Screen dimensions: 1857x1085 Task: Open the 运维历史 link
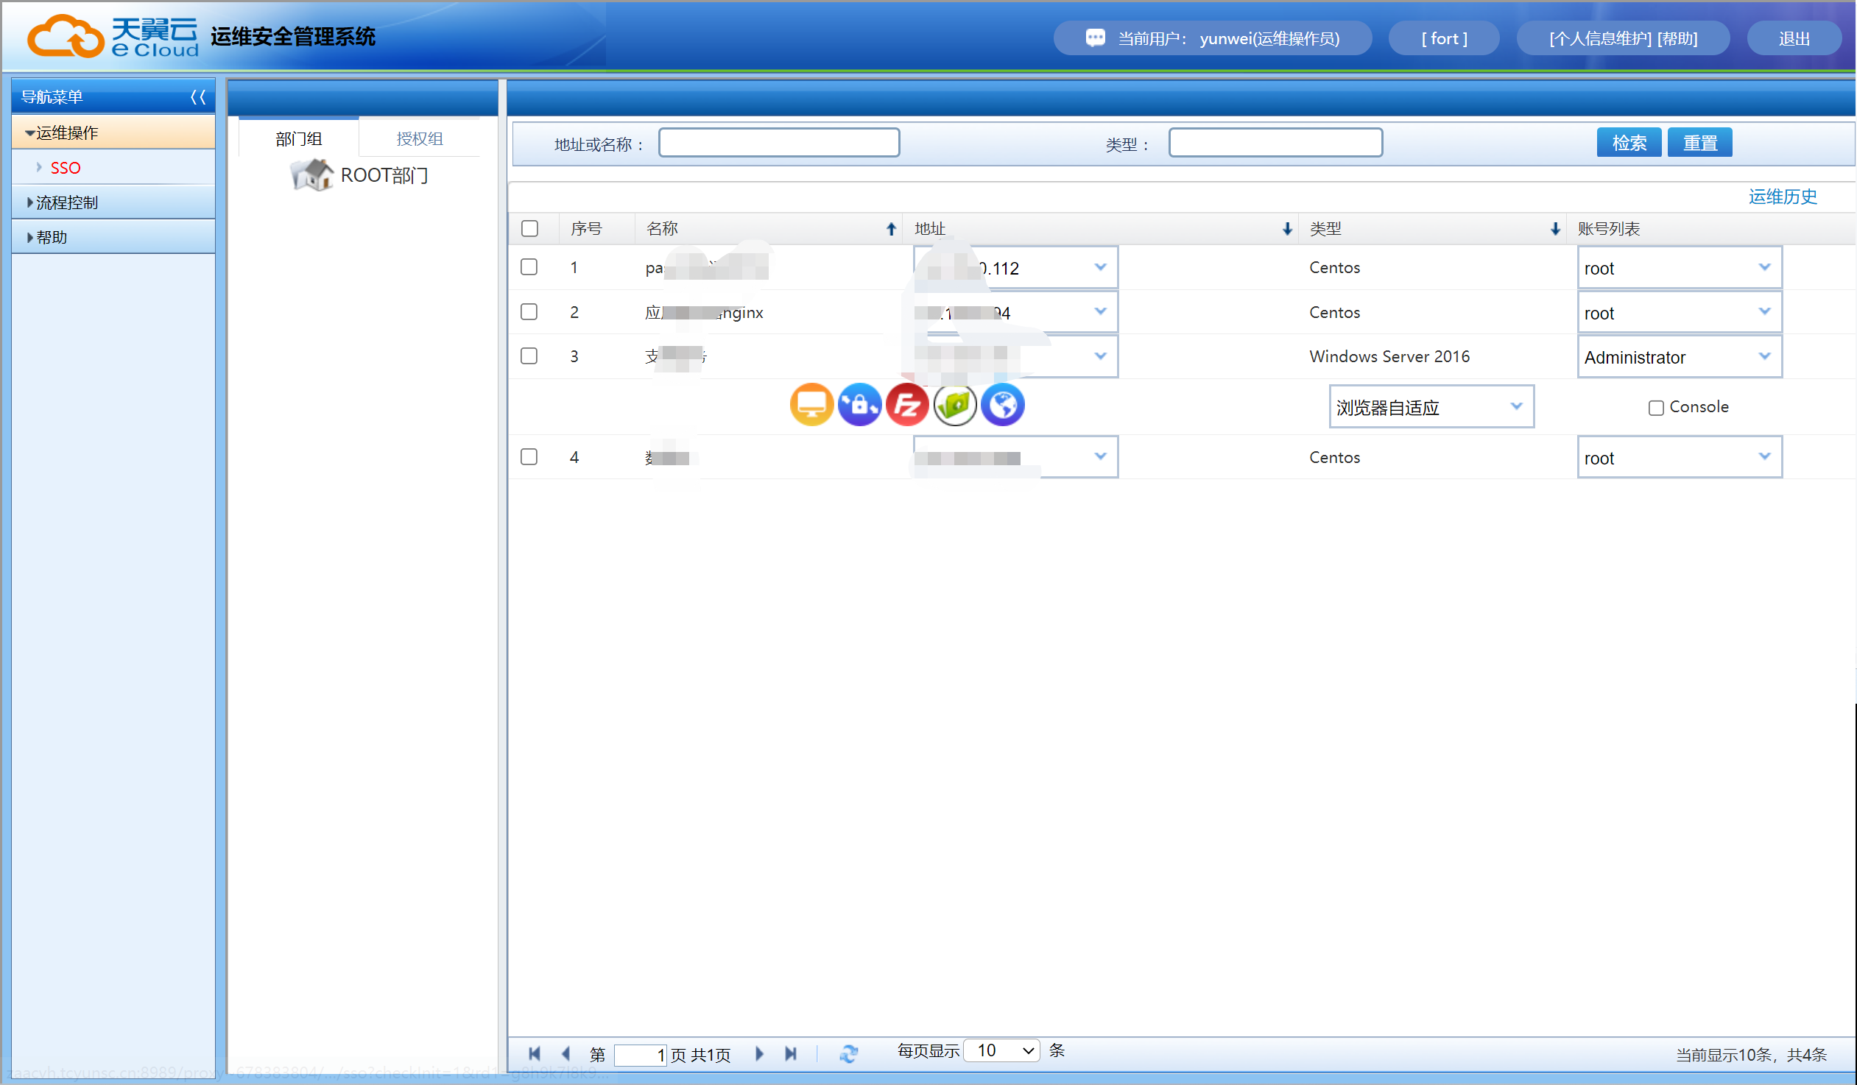pyautogui.click(x=1782, y=197)
